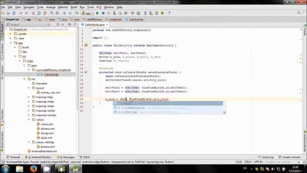Expand the .idea folder arrow
The image size is (307, 173).
[11, 38]
